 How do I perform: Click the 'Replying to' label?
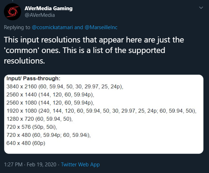(x=17, y=27)
